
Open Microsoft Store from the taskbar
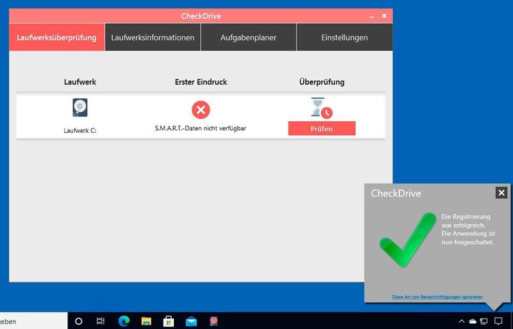pos(169,321)
